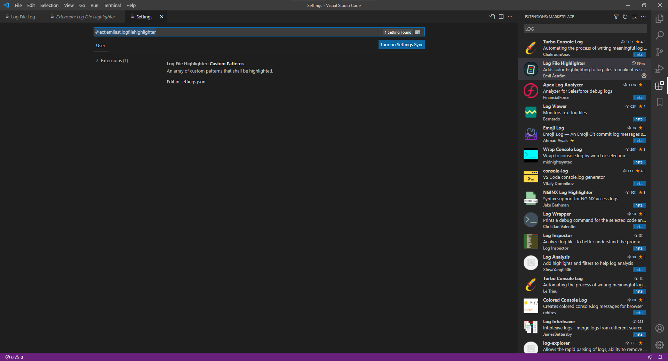
Task: Switch to the Log File.Log tab
Action: tap(23, 17)
